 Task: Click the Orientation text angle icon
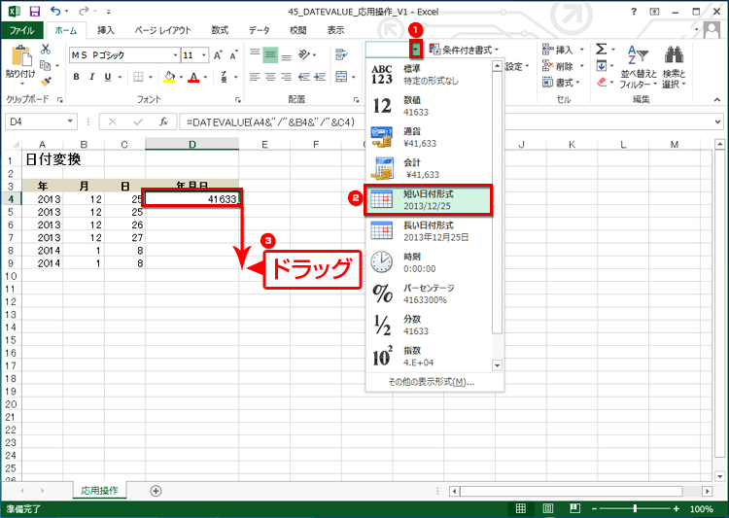click(x=304, y=54)
